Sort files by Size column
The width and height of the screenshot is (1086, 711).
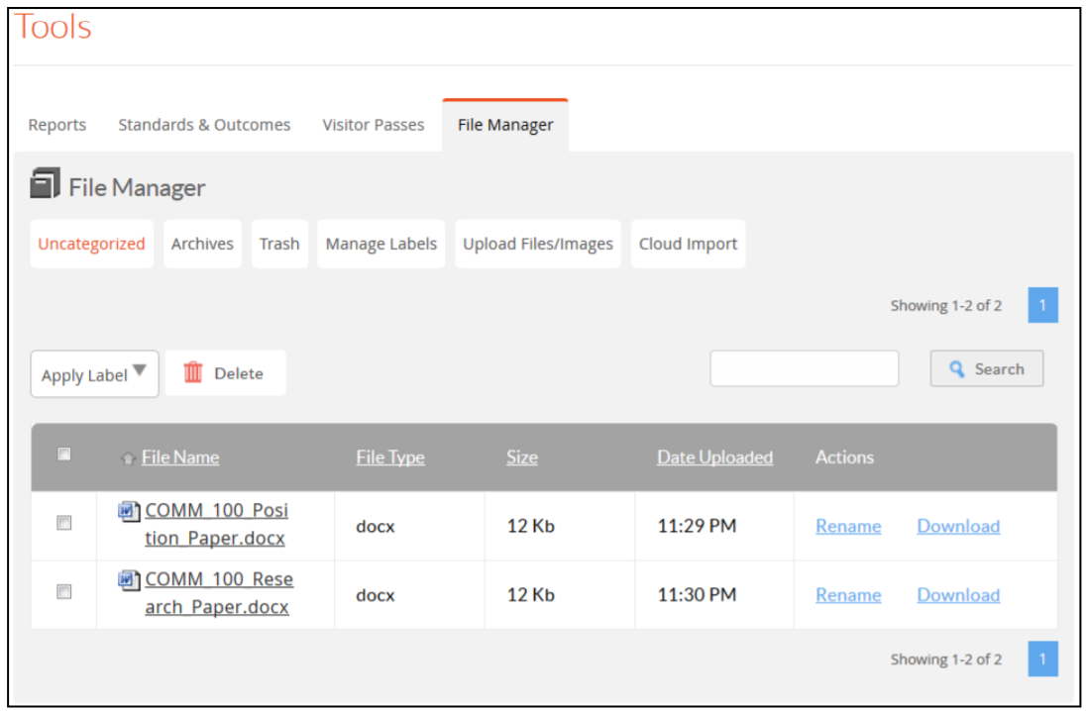click(x=522, y=457)
